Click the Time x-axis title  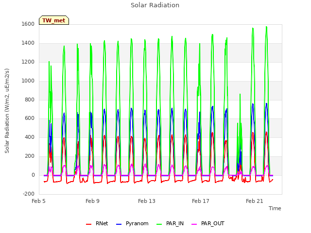(275, 208)
